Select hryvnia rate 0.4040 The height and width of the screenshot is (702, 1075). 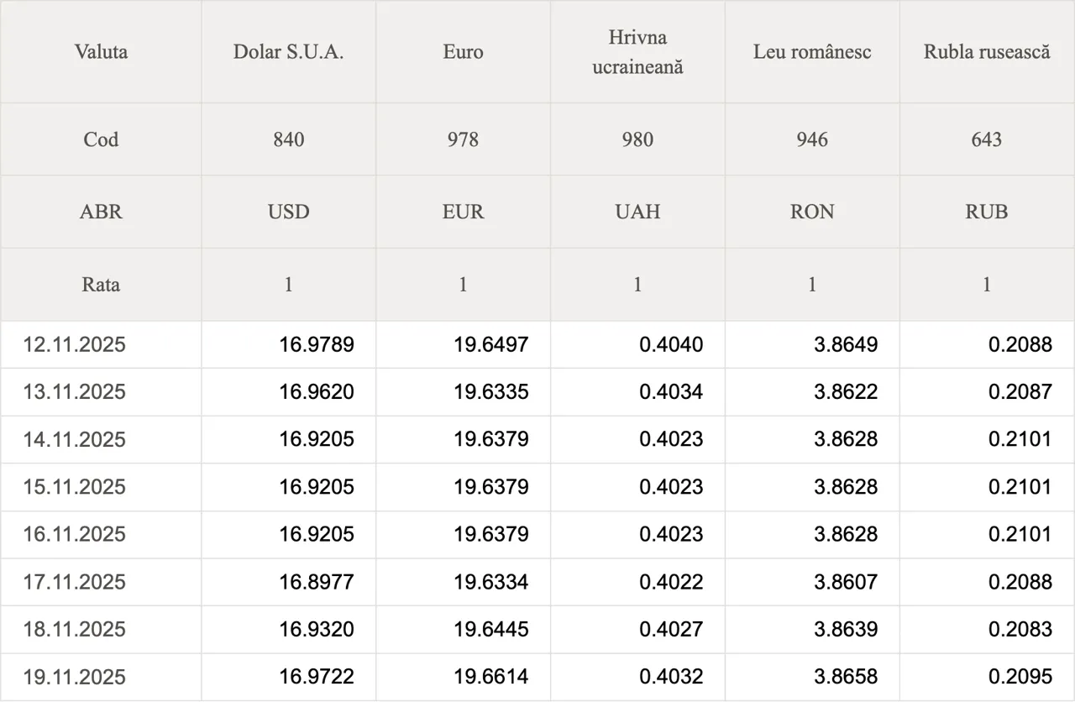[x=671, y=344]
